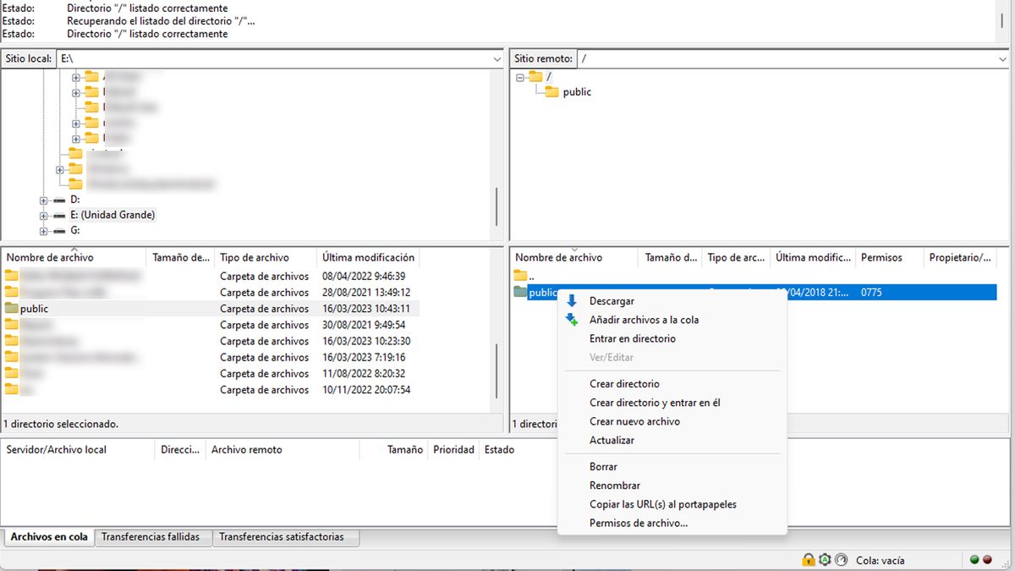
Task: Sort local files by the Tamaño column
Action: [x=178, y=257]
